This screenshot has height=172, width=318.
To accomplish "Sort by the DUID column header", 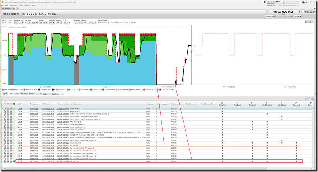I will tap(20, 104).
